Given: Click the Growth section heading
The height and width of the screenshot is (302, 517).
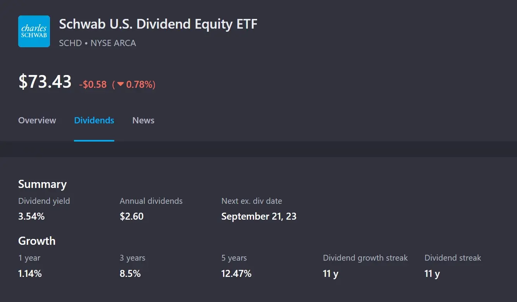Looking at the screenshot, I should [37, 241].
